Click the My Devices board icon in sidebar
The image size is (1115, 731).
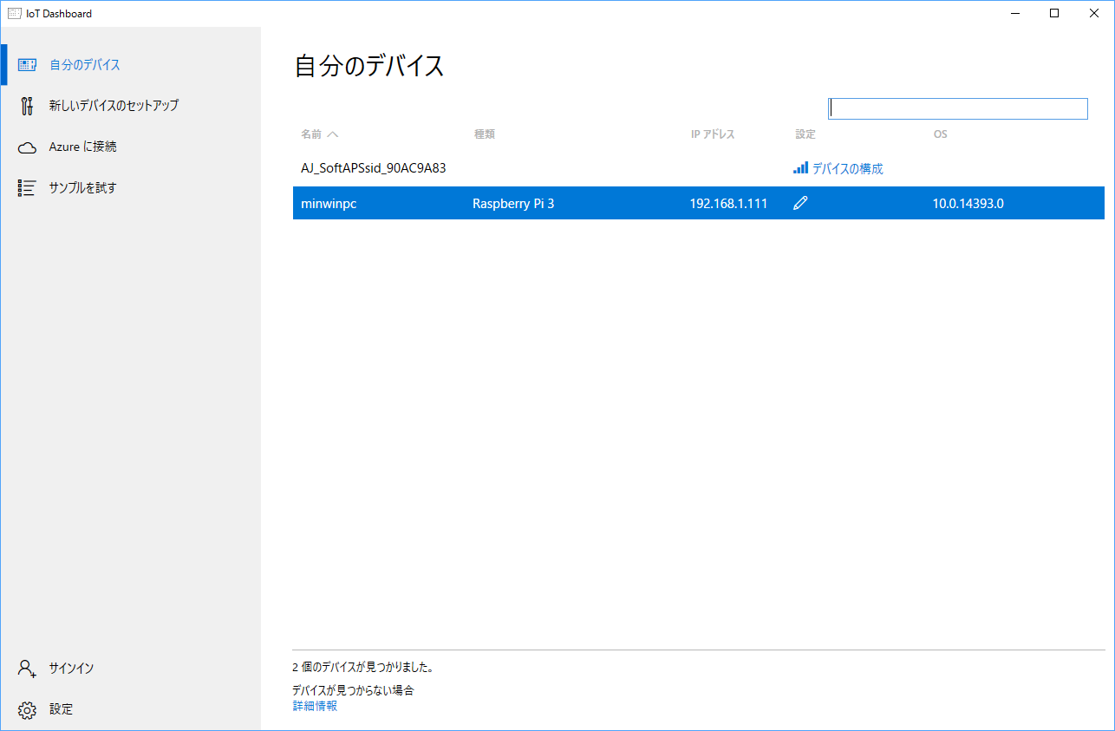pos(27,65)
